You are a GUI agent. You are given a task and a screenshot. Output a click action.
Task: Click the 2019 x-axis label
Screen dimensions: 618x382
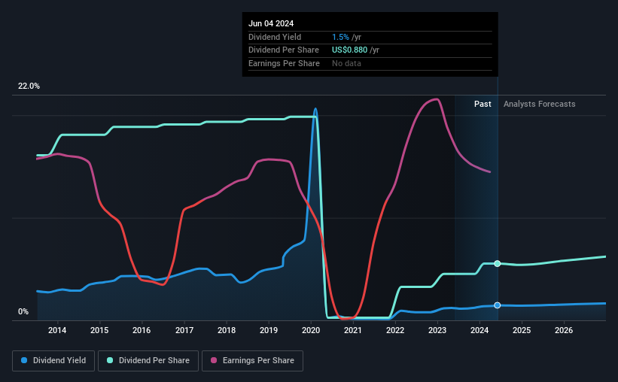[269, 330]
